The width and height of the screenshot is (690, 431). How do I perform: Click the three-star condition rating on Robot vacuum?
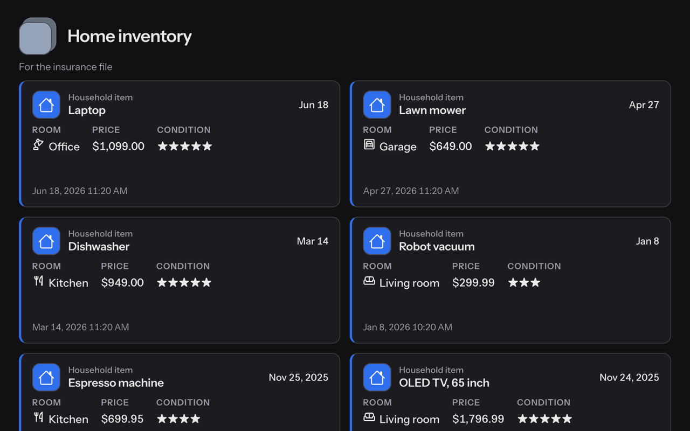524,282
